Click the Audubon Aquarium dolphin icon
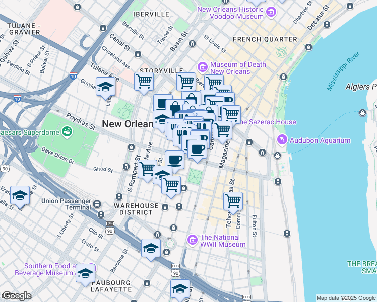The height and width of the screenshot is (302, 377). click(x=282, y=140)
